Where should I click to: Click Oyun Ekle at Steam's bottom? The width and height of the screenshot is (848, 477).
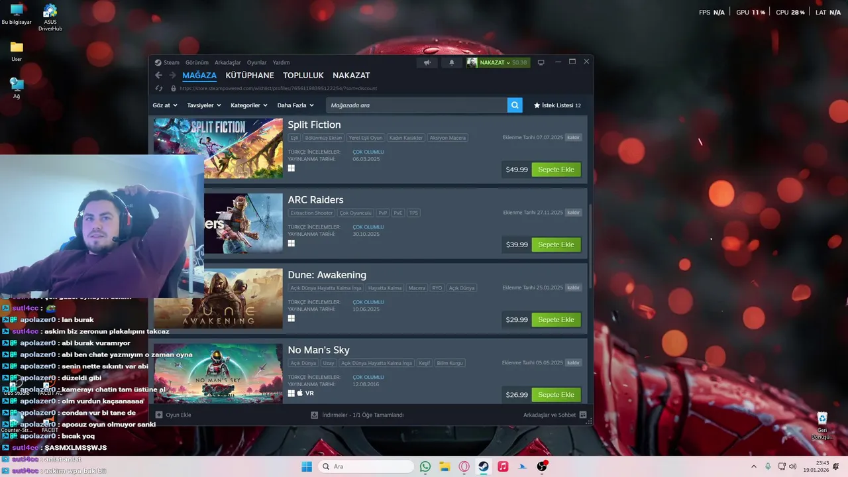[173, 415]
